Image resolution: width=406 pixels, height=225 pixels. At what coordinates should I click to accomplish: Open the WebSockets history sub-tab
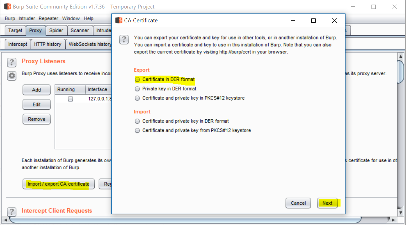pos(89,44)
